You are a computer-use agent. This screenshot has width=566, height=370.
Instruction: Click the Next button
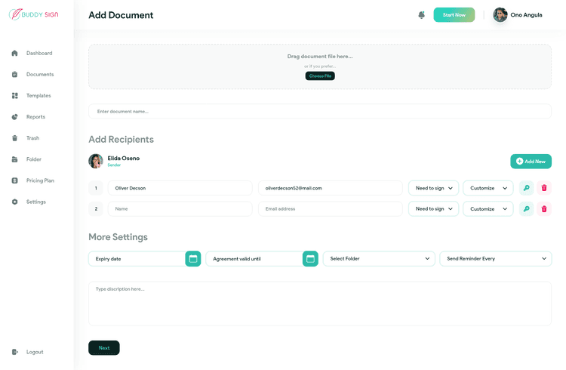coord(104,348)
